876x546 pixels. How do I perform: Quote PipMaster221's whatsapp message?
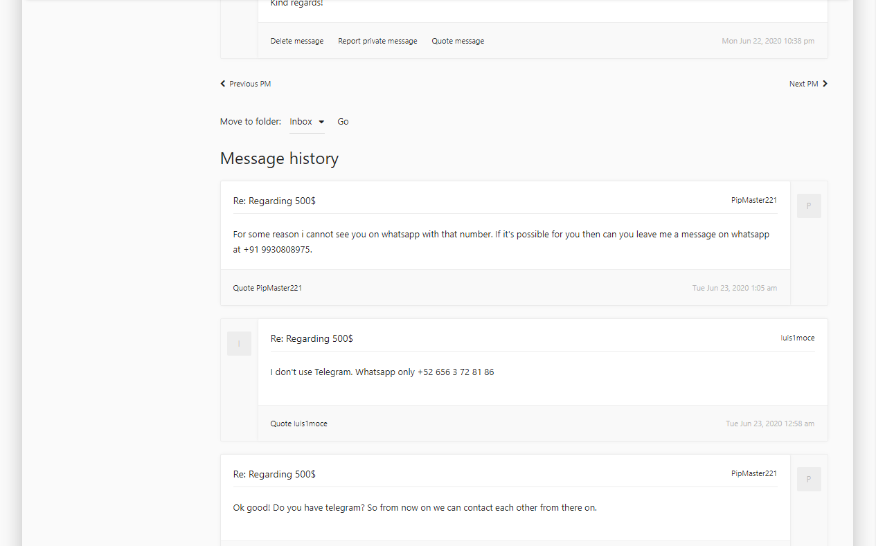[267, 288]
